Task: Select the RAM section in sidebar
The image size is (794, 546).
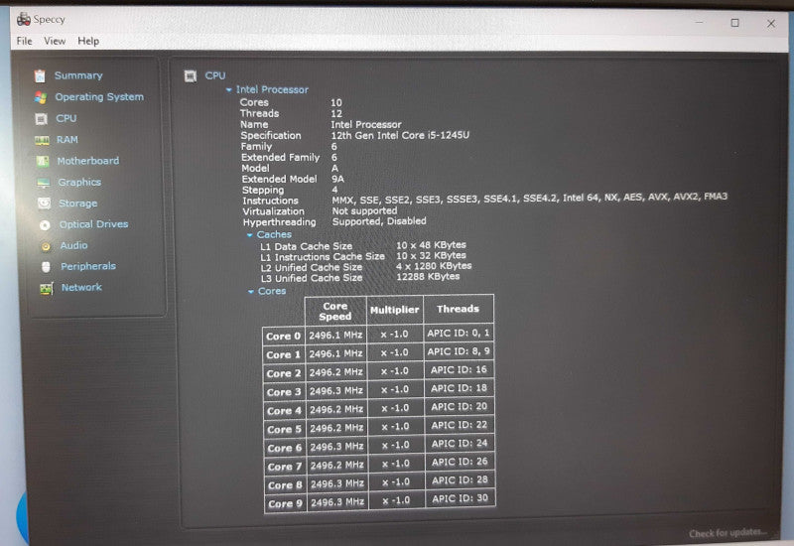Action: (67, 139)
